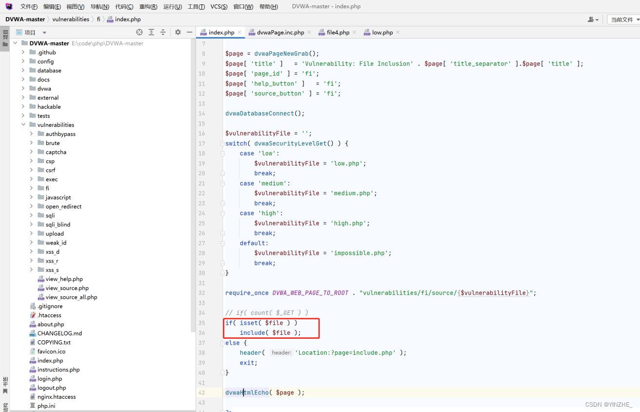Toggle fold marker at switch statement line 17
Viewport: 640px width, 412px height.
[x=222, y=144]
